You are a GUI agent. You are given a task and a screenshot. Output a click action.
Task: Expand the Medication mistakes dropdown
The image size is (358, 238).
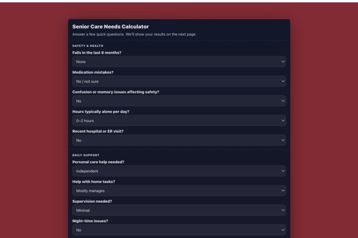pyautogui.click(x=179, y=81)
